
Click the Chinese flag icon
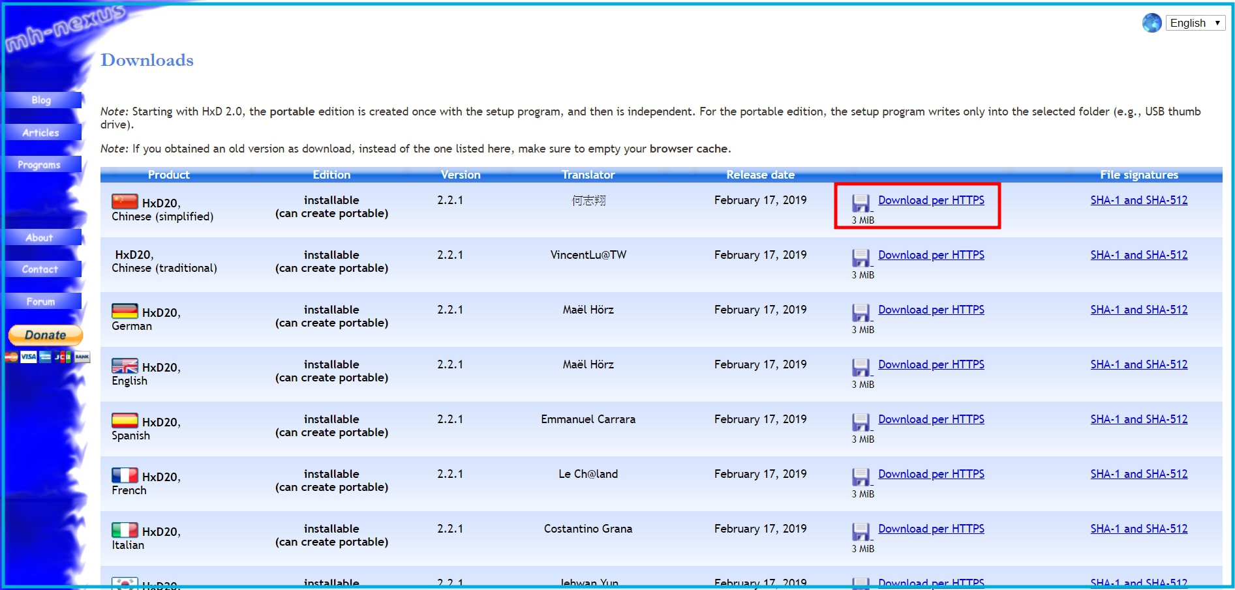point(125,201)
